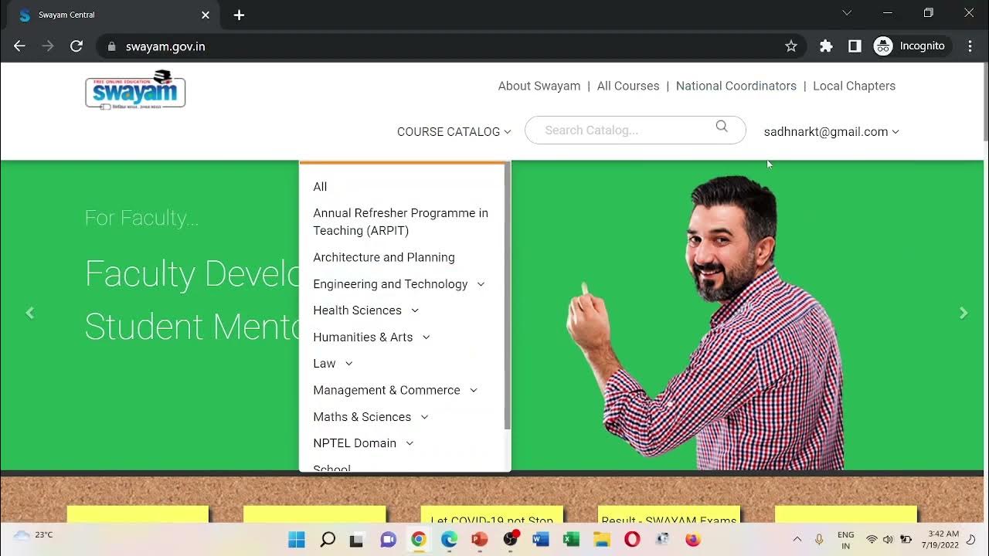This screenshot has height=556, width=989.
Task: Click the Swayam logo
Action: click(x=135, y=90)
